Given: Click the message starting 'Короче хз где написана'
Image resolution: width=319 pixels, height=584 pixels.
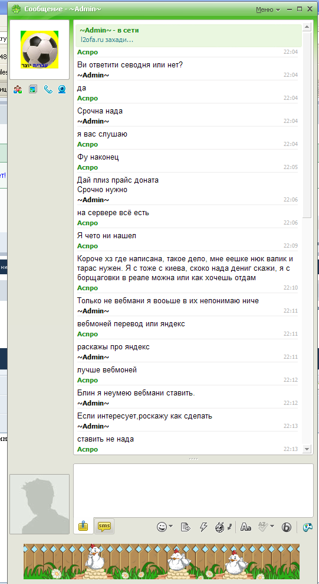Looking at the screenshot, I should pos(185,268).
